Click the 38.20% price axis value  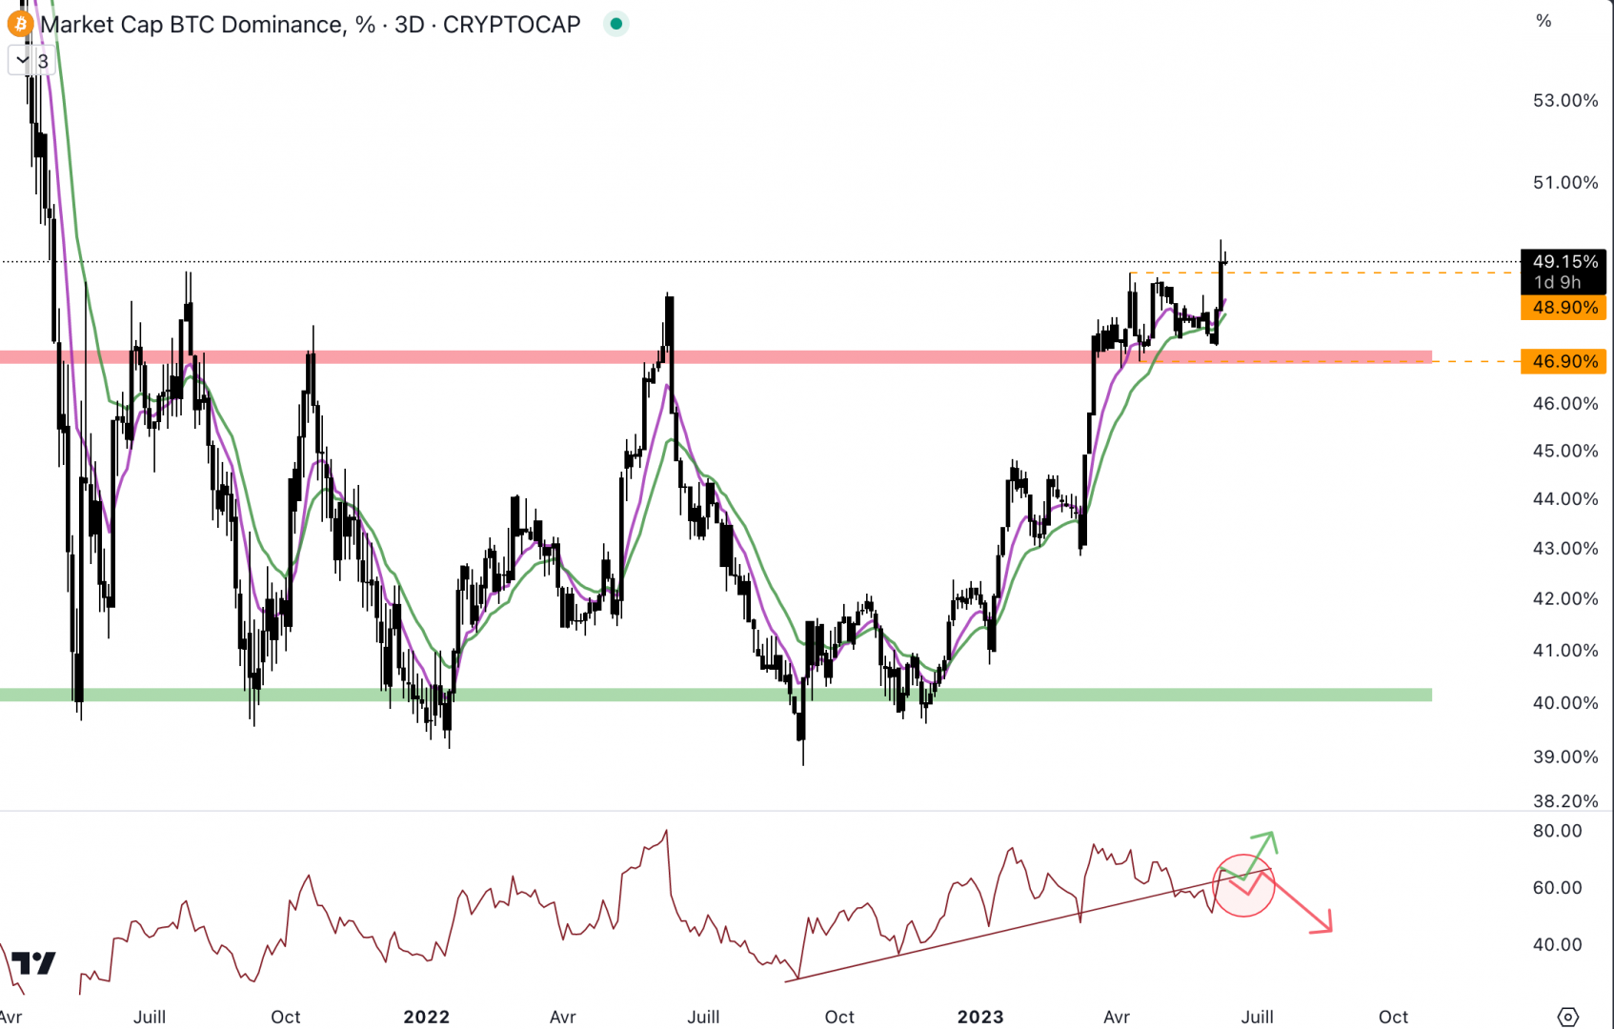click(1564, 800)
